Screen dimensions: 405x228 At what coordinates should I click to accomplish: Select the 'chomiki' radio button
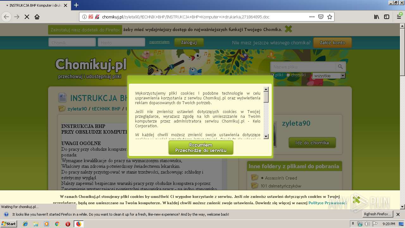(x=288, y=75)
